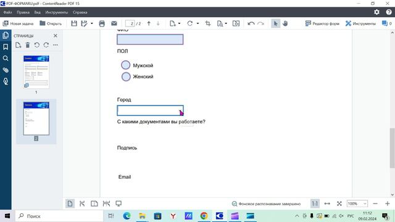The image size is (395, 222).
Task: Save the document with the floppy icon
Action: point(74,23)
